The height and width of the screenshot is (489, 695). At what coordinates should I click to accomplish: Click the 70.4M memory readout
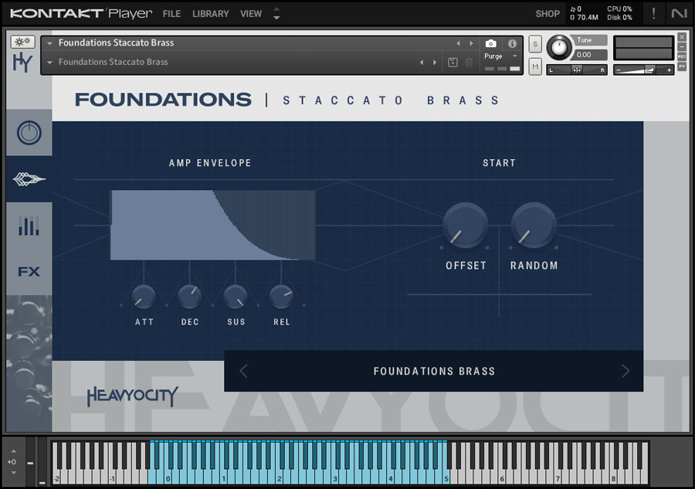(x=585, y=18)
